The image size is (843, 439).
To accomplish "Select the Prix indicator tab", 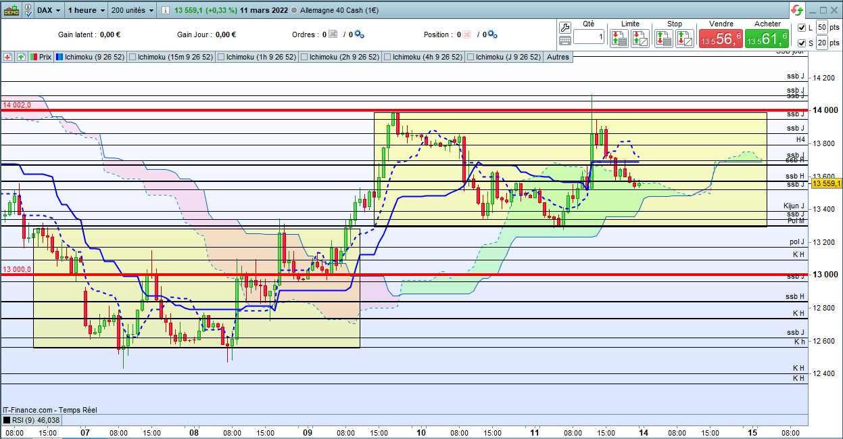I will [41, 57].
